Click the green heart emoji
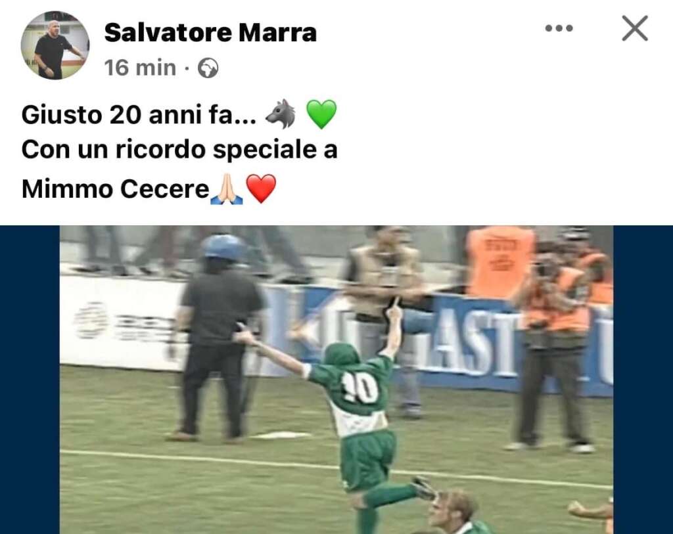This screenshot has height=534, width=673. pos(321,114)
